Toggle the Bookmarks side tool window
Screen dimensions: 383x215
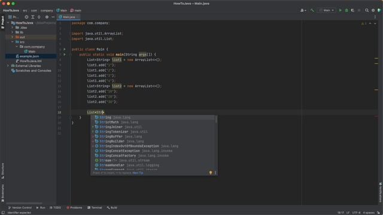point(2,193)
